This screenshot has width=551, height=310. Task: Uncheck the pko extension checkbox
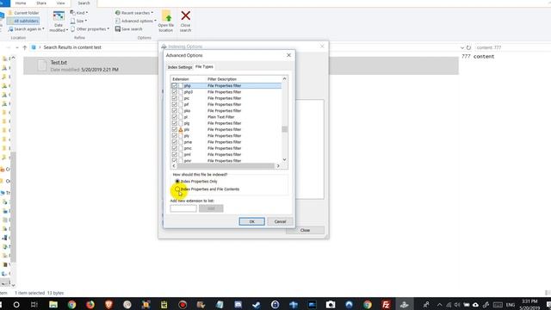click(174, 111)
